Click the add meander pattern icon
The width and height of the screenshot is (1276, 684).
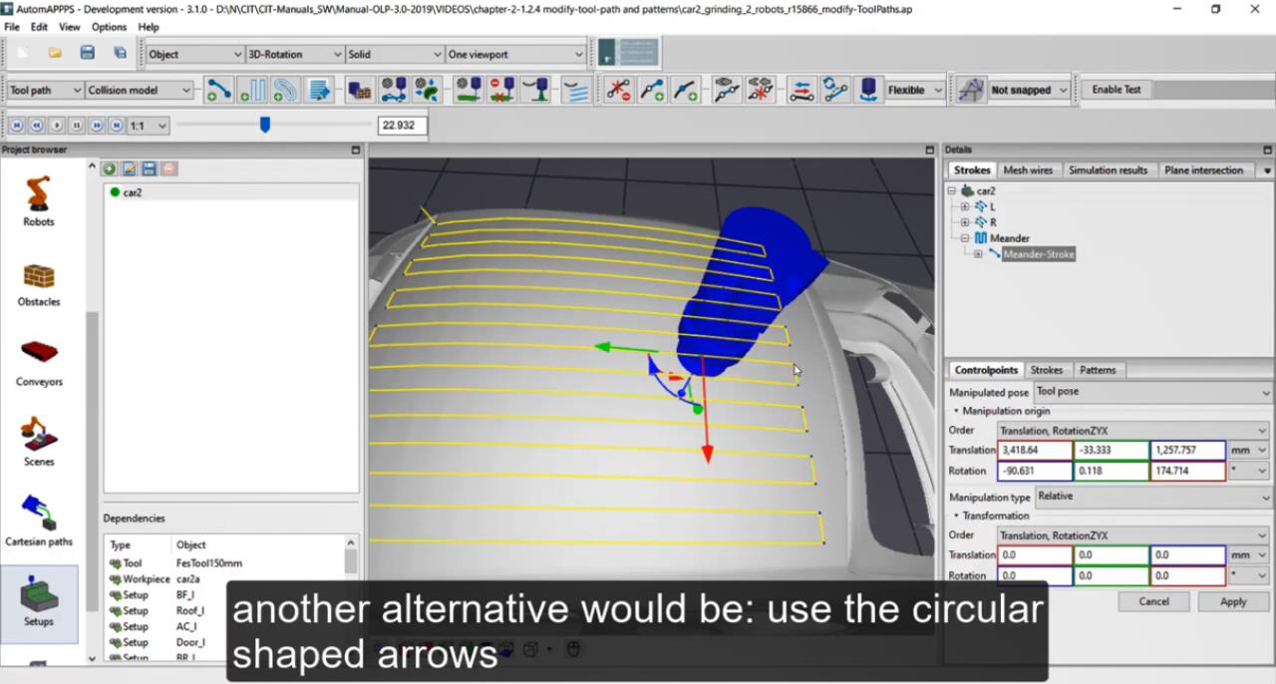pos(252,90)
